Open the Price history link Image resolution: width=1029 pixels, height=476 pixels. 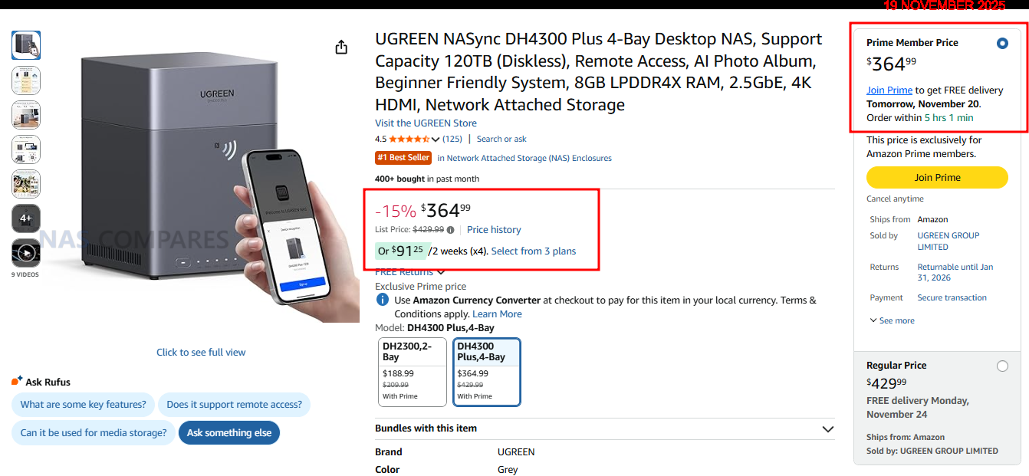pos(494,230)
